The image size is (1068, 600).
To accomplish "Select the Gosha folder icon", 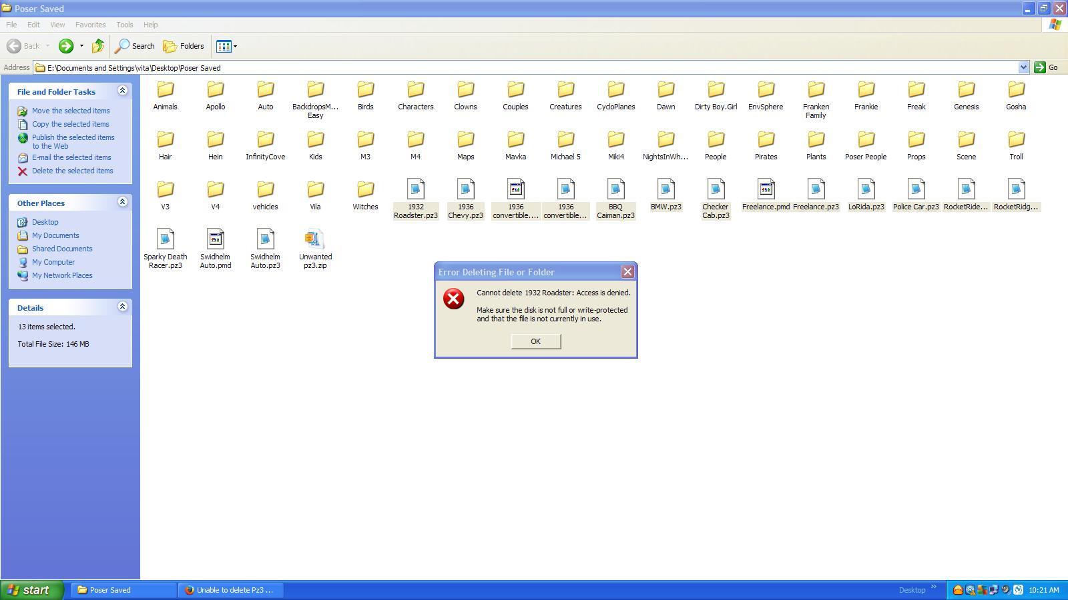I will click(x=1016, y=89).
